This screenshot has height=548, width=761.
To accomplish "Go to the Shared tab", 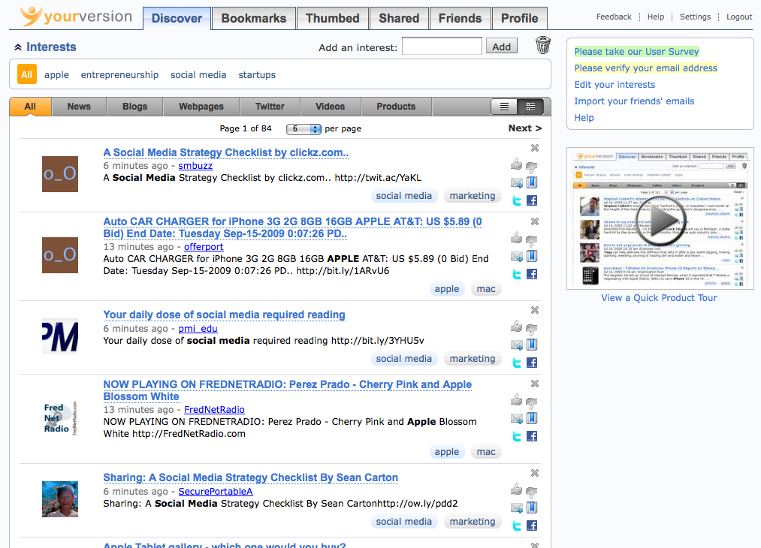I will 399,19.
